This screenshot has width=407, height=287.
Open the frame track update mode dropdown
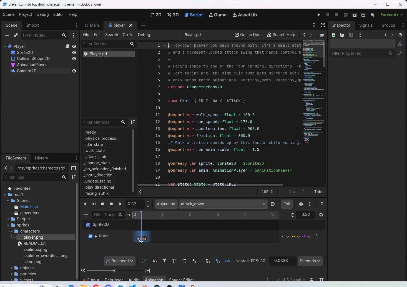[285, 236]
